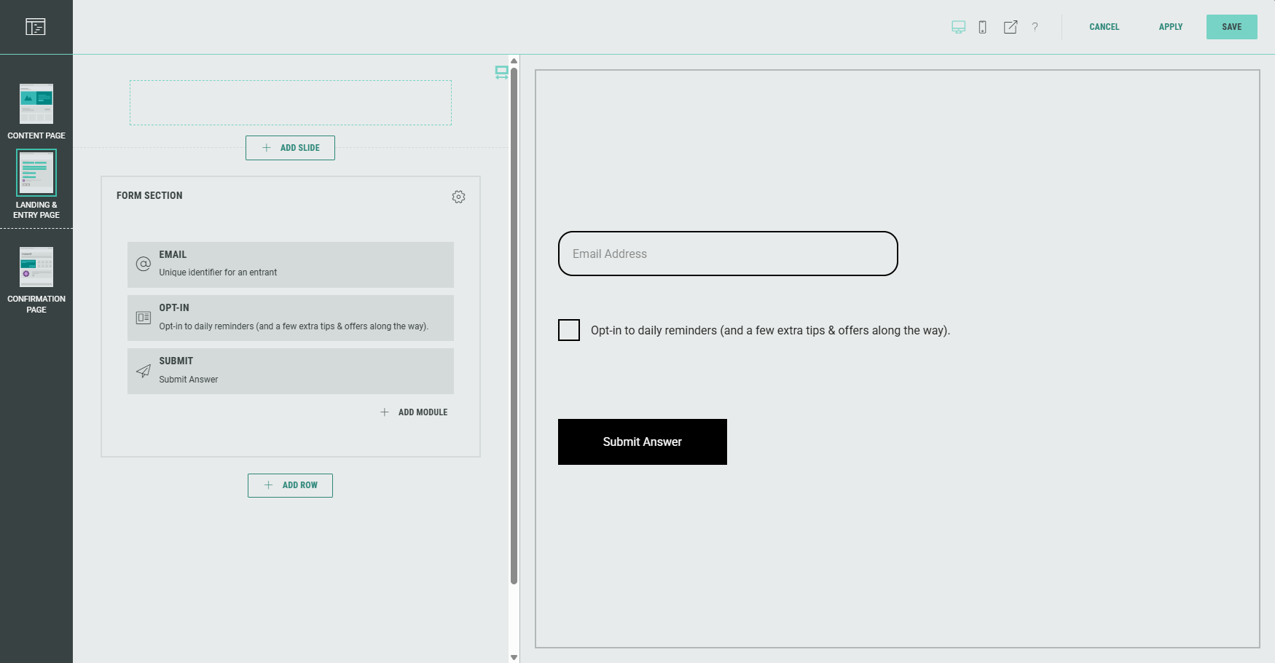Check the opt-in daily reminders checkbox
Image resolution: width=1275 pixels, height=663 pixels.
tap(569, 330)
